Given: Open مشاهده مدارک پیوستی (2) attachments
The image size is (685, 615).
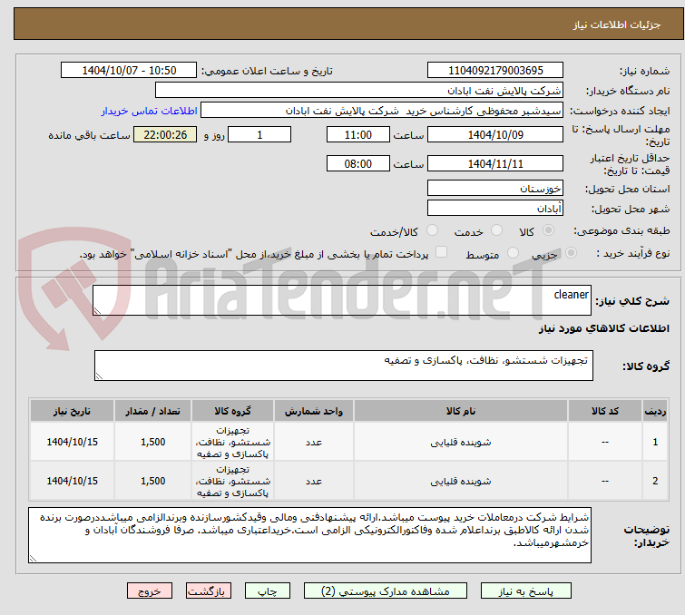Looking at the screenshot, I should [x=386, y=591].
